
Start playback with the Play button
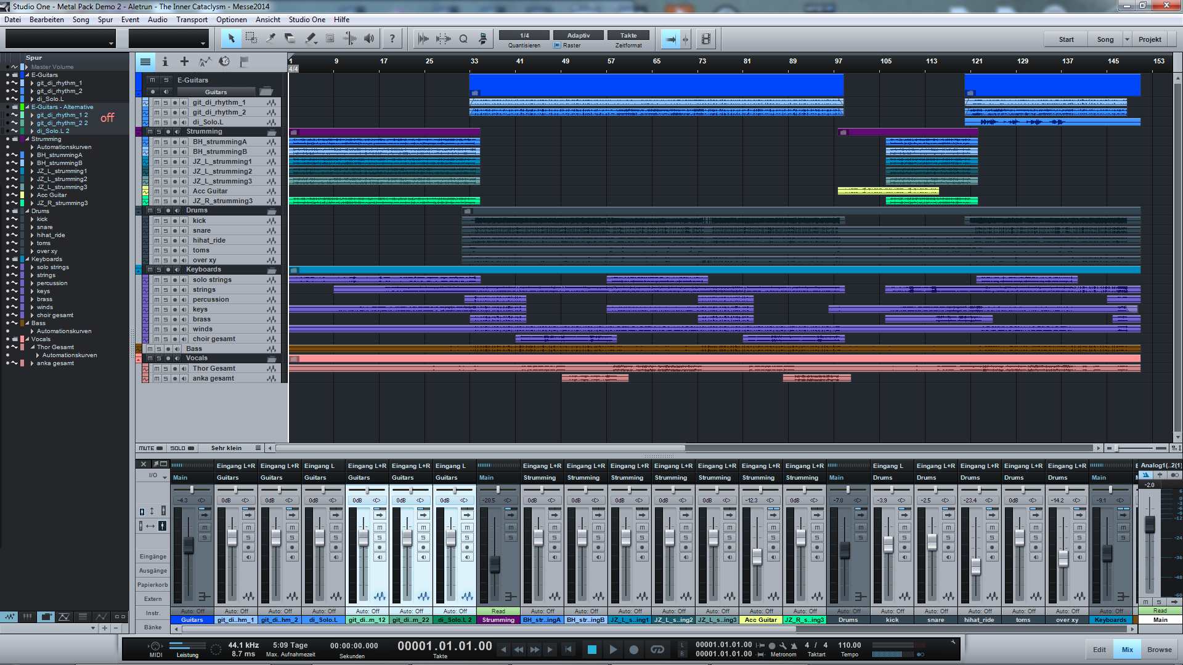click(x=613, y=649)
